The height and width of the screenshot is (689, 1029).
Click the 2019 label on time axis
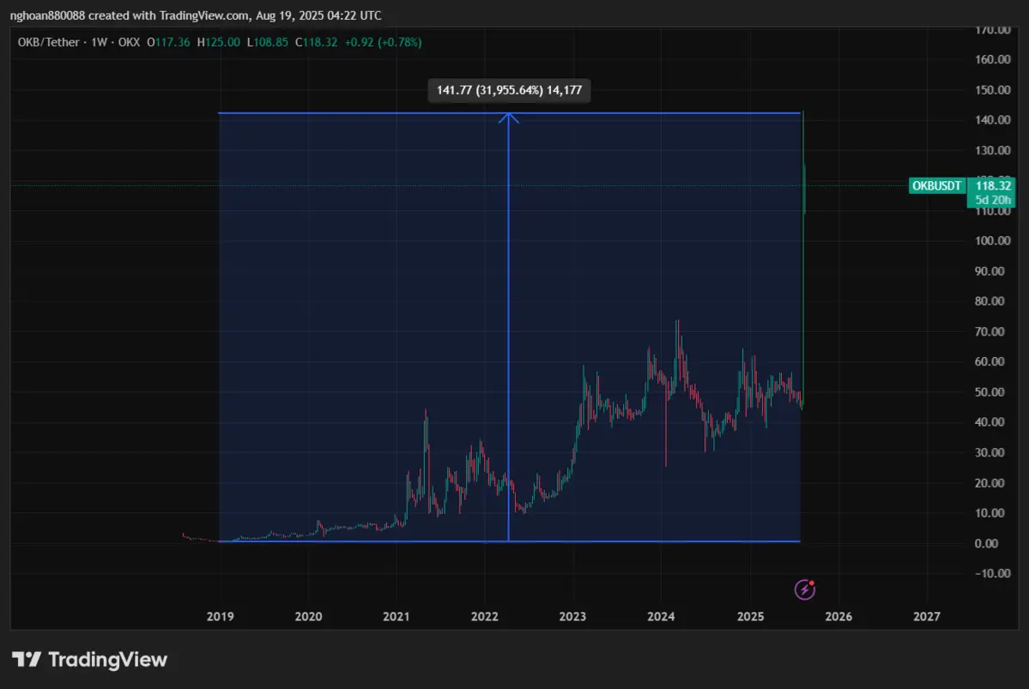tap(221, 616)
